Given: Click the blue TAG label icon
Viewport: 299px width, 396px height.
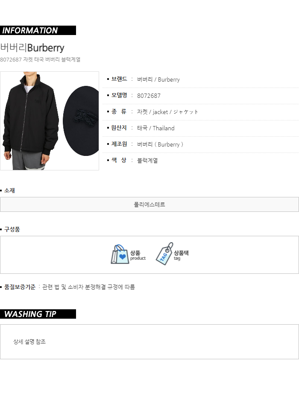Looking at the screenshot, I should [x=164, y=254].
